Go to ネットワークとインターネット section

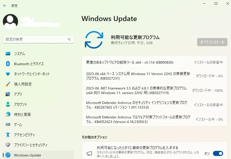(x=38, y=74)
